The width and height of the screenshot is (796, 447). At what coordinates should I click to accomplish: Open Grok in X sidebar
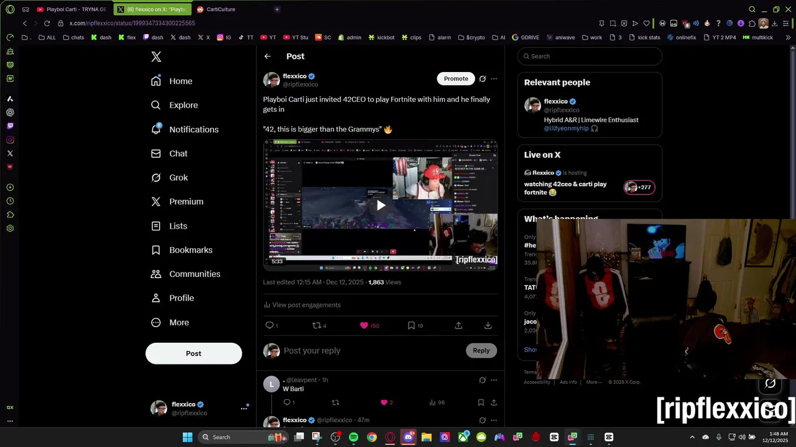[169, 178]
